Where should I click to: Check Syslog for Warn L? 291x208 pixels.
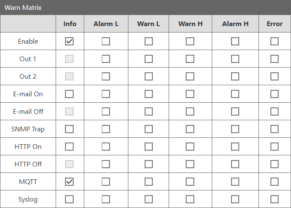pos(148,199)
